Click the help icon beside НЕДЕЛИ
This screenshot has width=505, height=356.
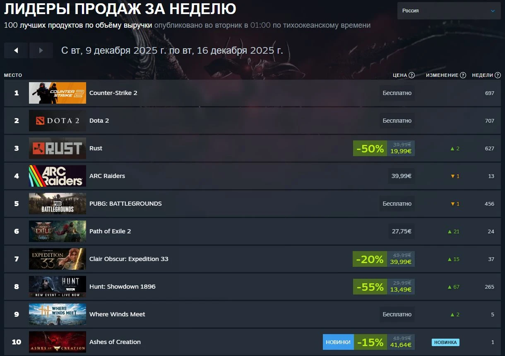498,75
